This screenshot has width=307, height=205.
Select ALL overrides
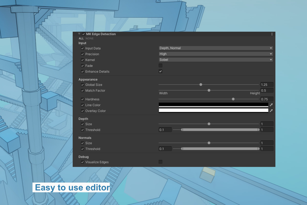81,38
